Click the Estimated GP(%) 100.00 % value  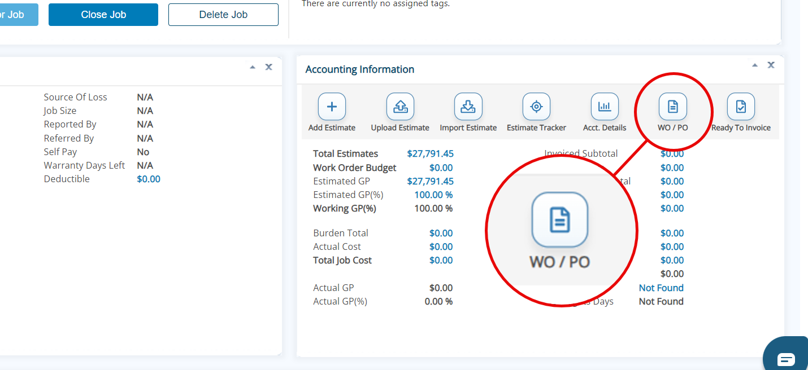(433, 195)
